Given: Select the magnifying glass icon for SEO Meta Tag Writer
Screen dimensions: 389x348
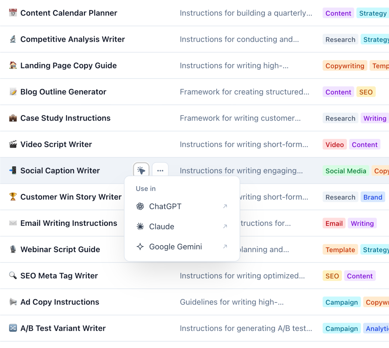Looking at the screenshot, I should (13, 276).
